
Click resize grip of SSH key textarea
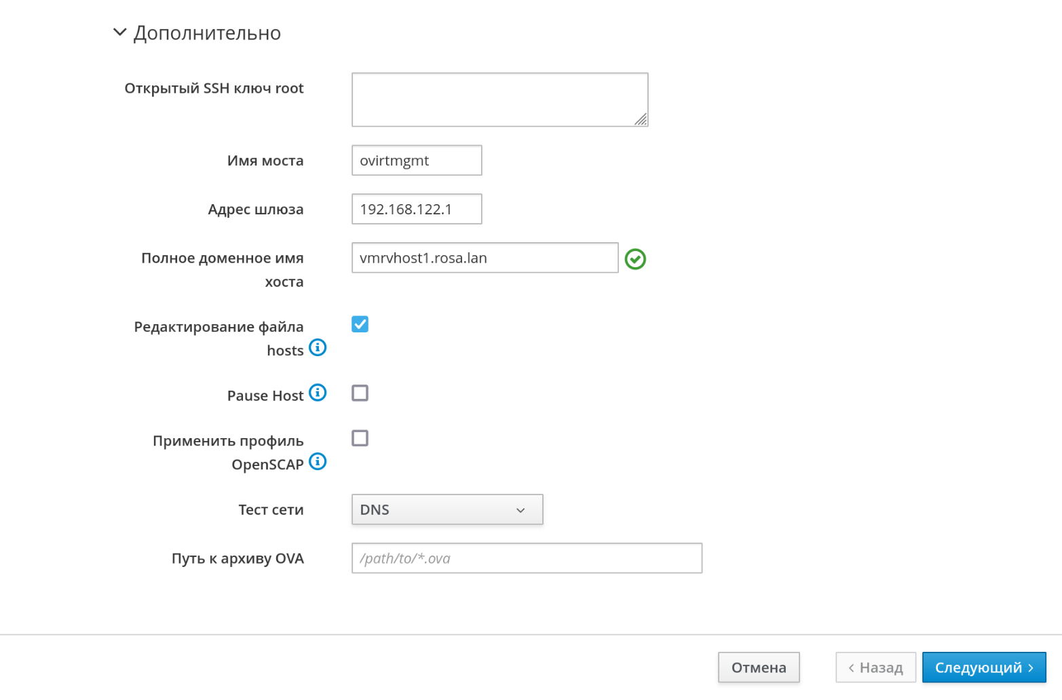coord(641,119)
